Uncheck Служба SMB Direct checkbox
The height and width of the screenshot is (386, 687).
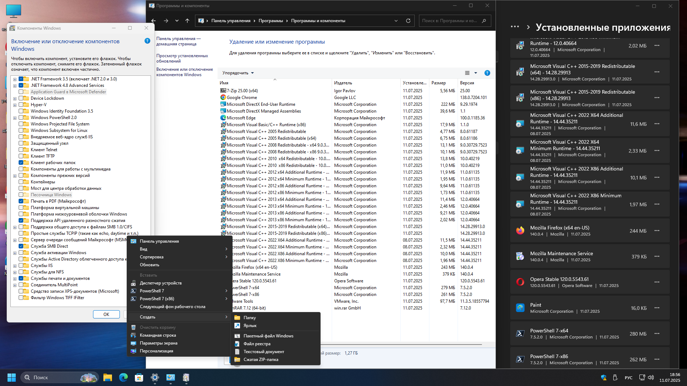point(21,246)
